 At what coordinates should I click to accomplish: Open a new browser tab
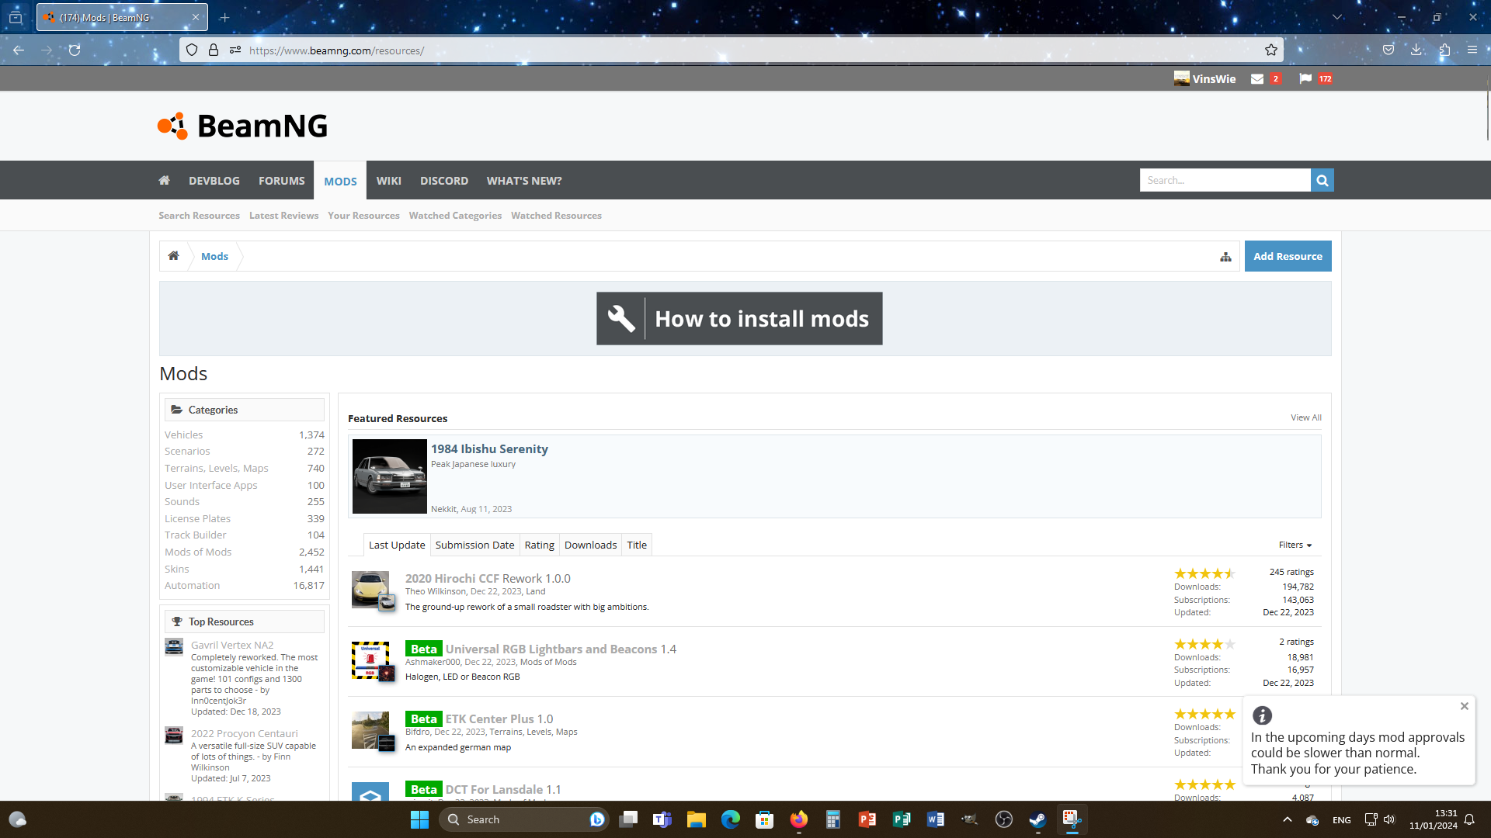(x=224, y=17)
